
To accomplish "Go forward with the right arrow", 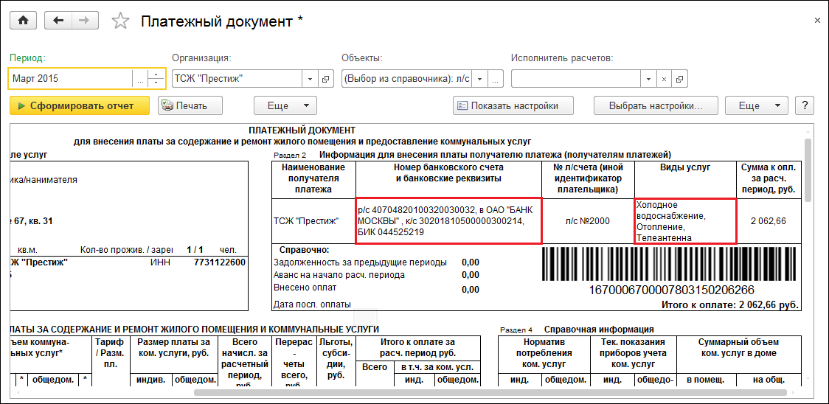I will 85,21.
